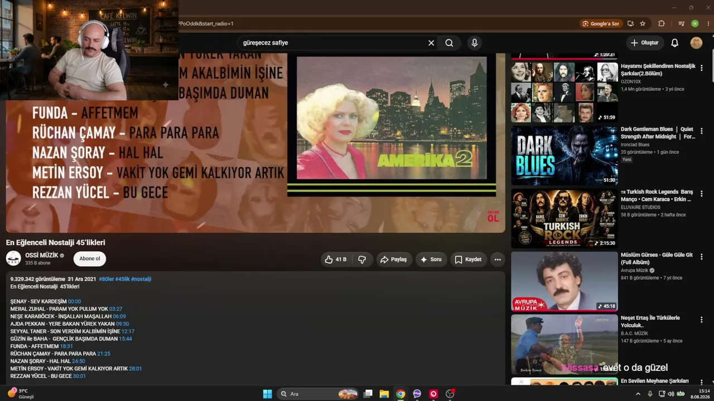Open Hayatımı Şekillendiren Nostaljik Şarkılar thumbnail
This screenshot has width=714, height=401.
[x=565, y=92]
